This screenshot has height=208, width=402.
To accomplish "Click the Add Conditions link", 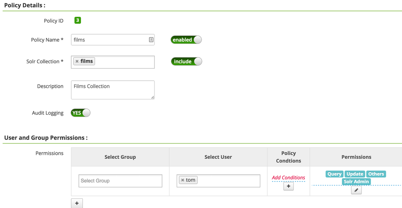I will [289, 177].
